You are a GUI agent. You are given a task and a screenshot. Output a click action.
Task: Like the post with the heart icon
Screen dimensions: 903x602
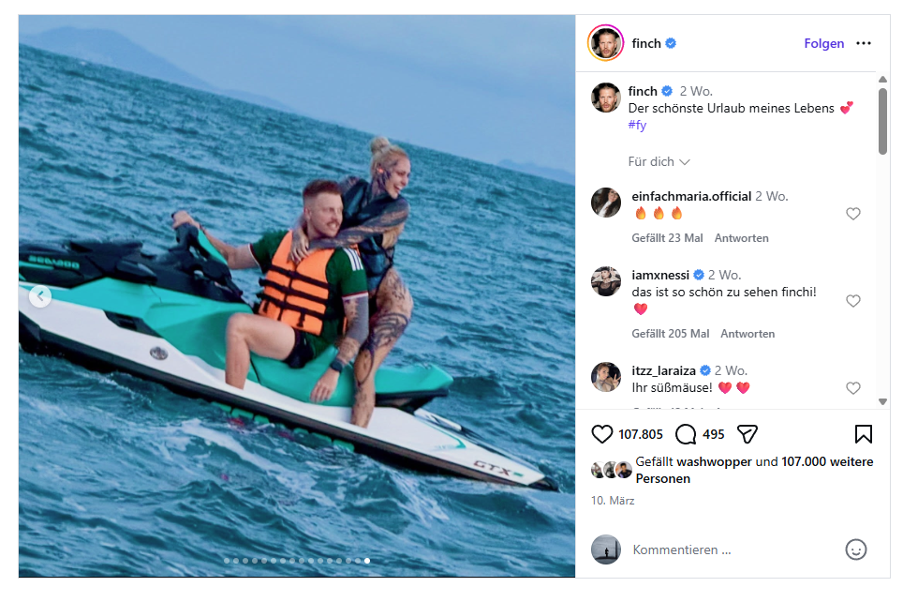pyautogui.click(x=602, y=434)
